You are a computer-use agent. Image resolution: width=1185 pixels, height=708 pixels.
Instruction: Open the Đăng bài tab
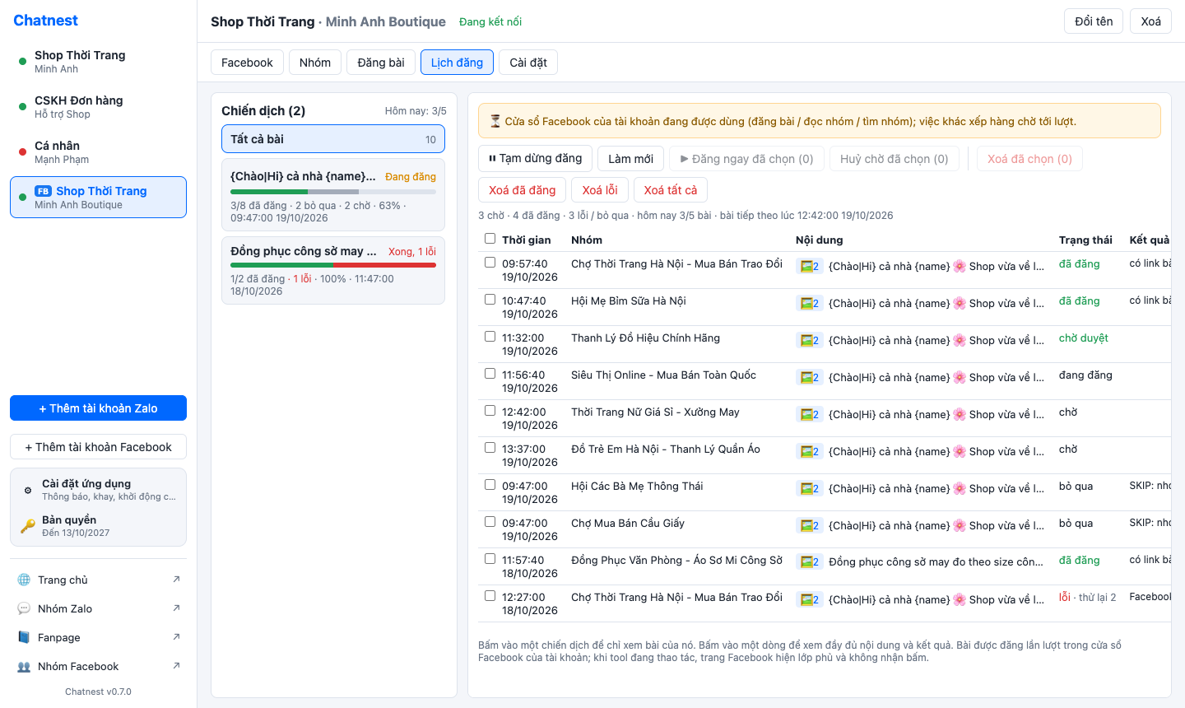click(x=381, y=63)
